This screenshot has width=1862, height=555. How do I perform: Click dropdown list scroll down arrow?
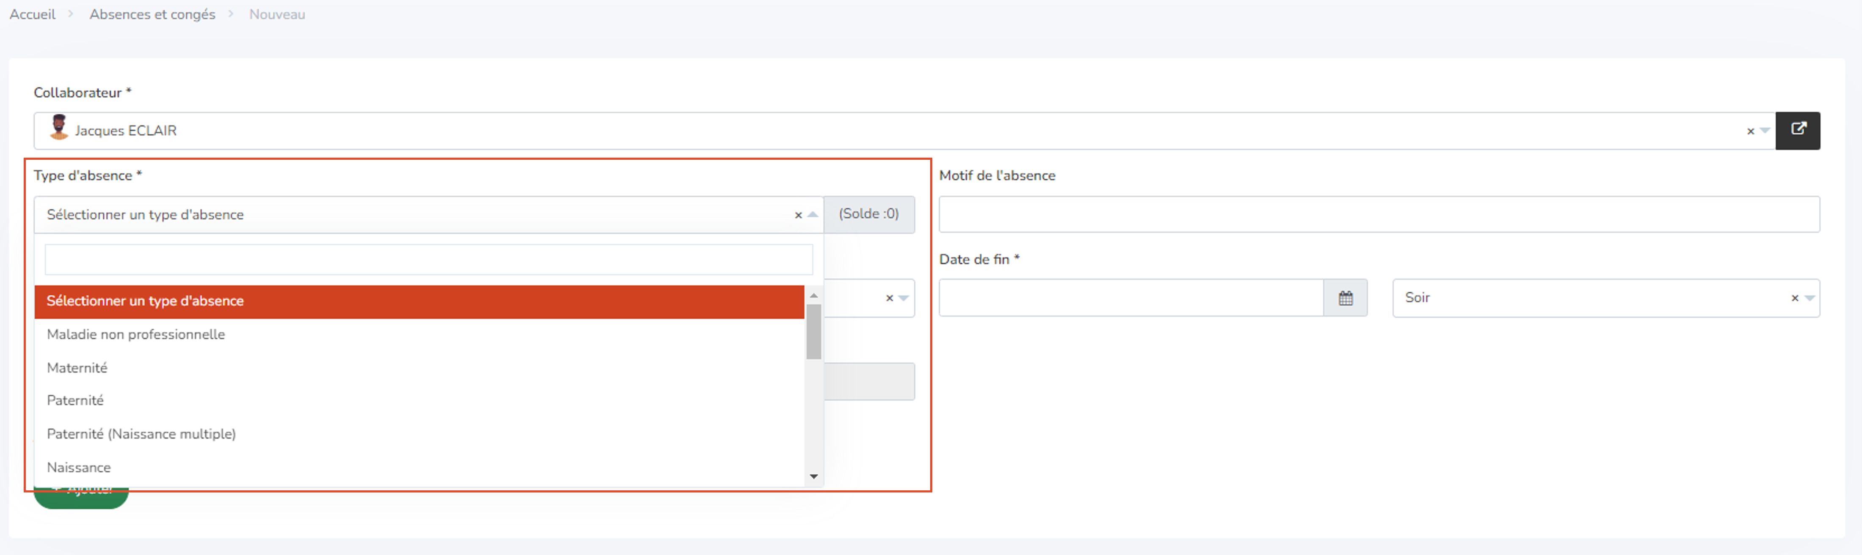(814, 476)
